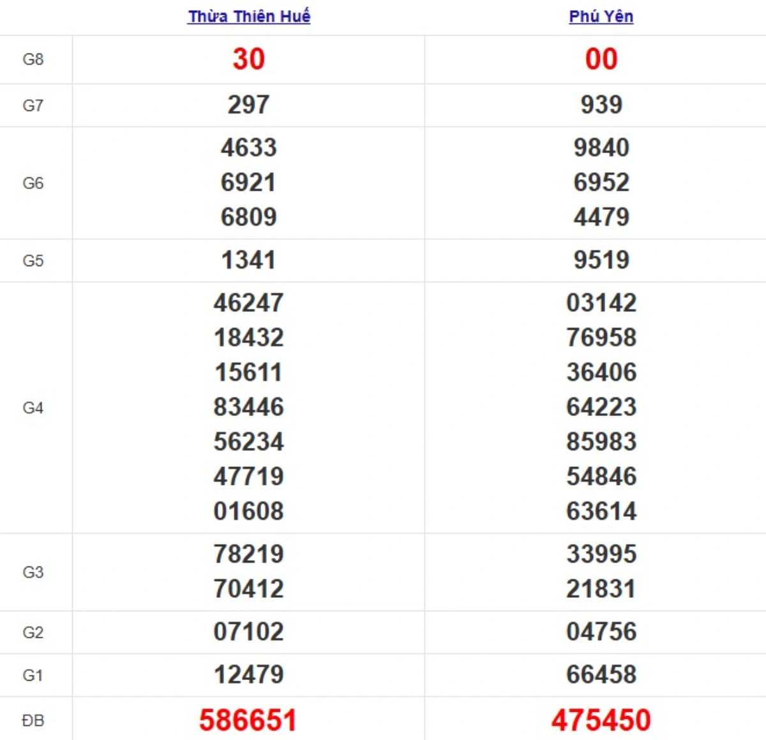Viewport: 766px width, 740px height.
Task: Click the G4 row label
Action: coord(33,408)
